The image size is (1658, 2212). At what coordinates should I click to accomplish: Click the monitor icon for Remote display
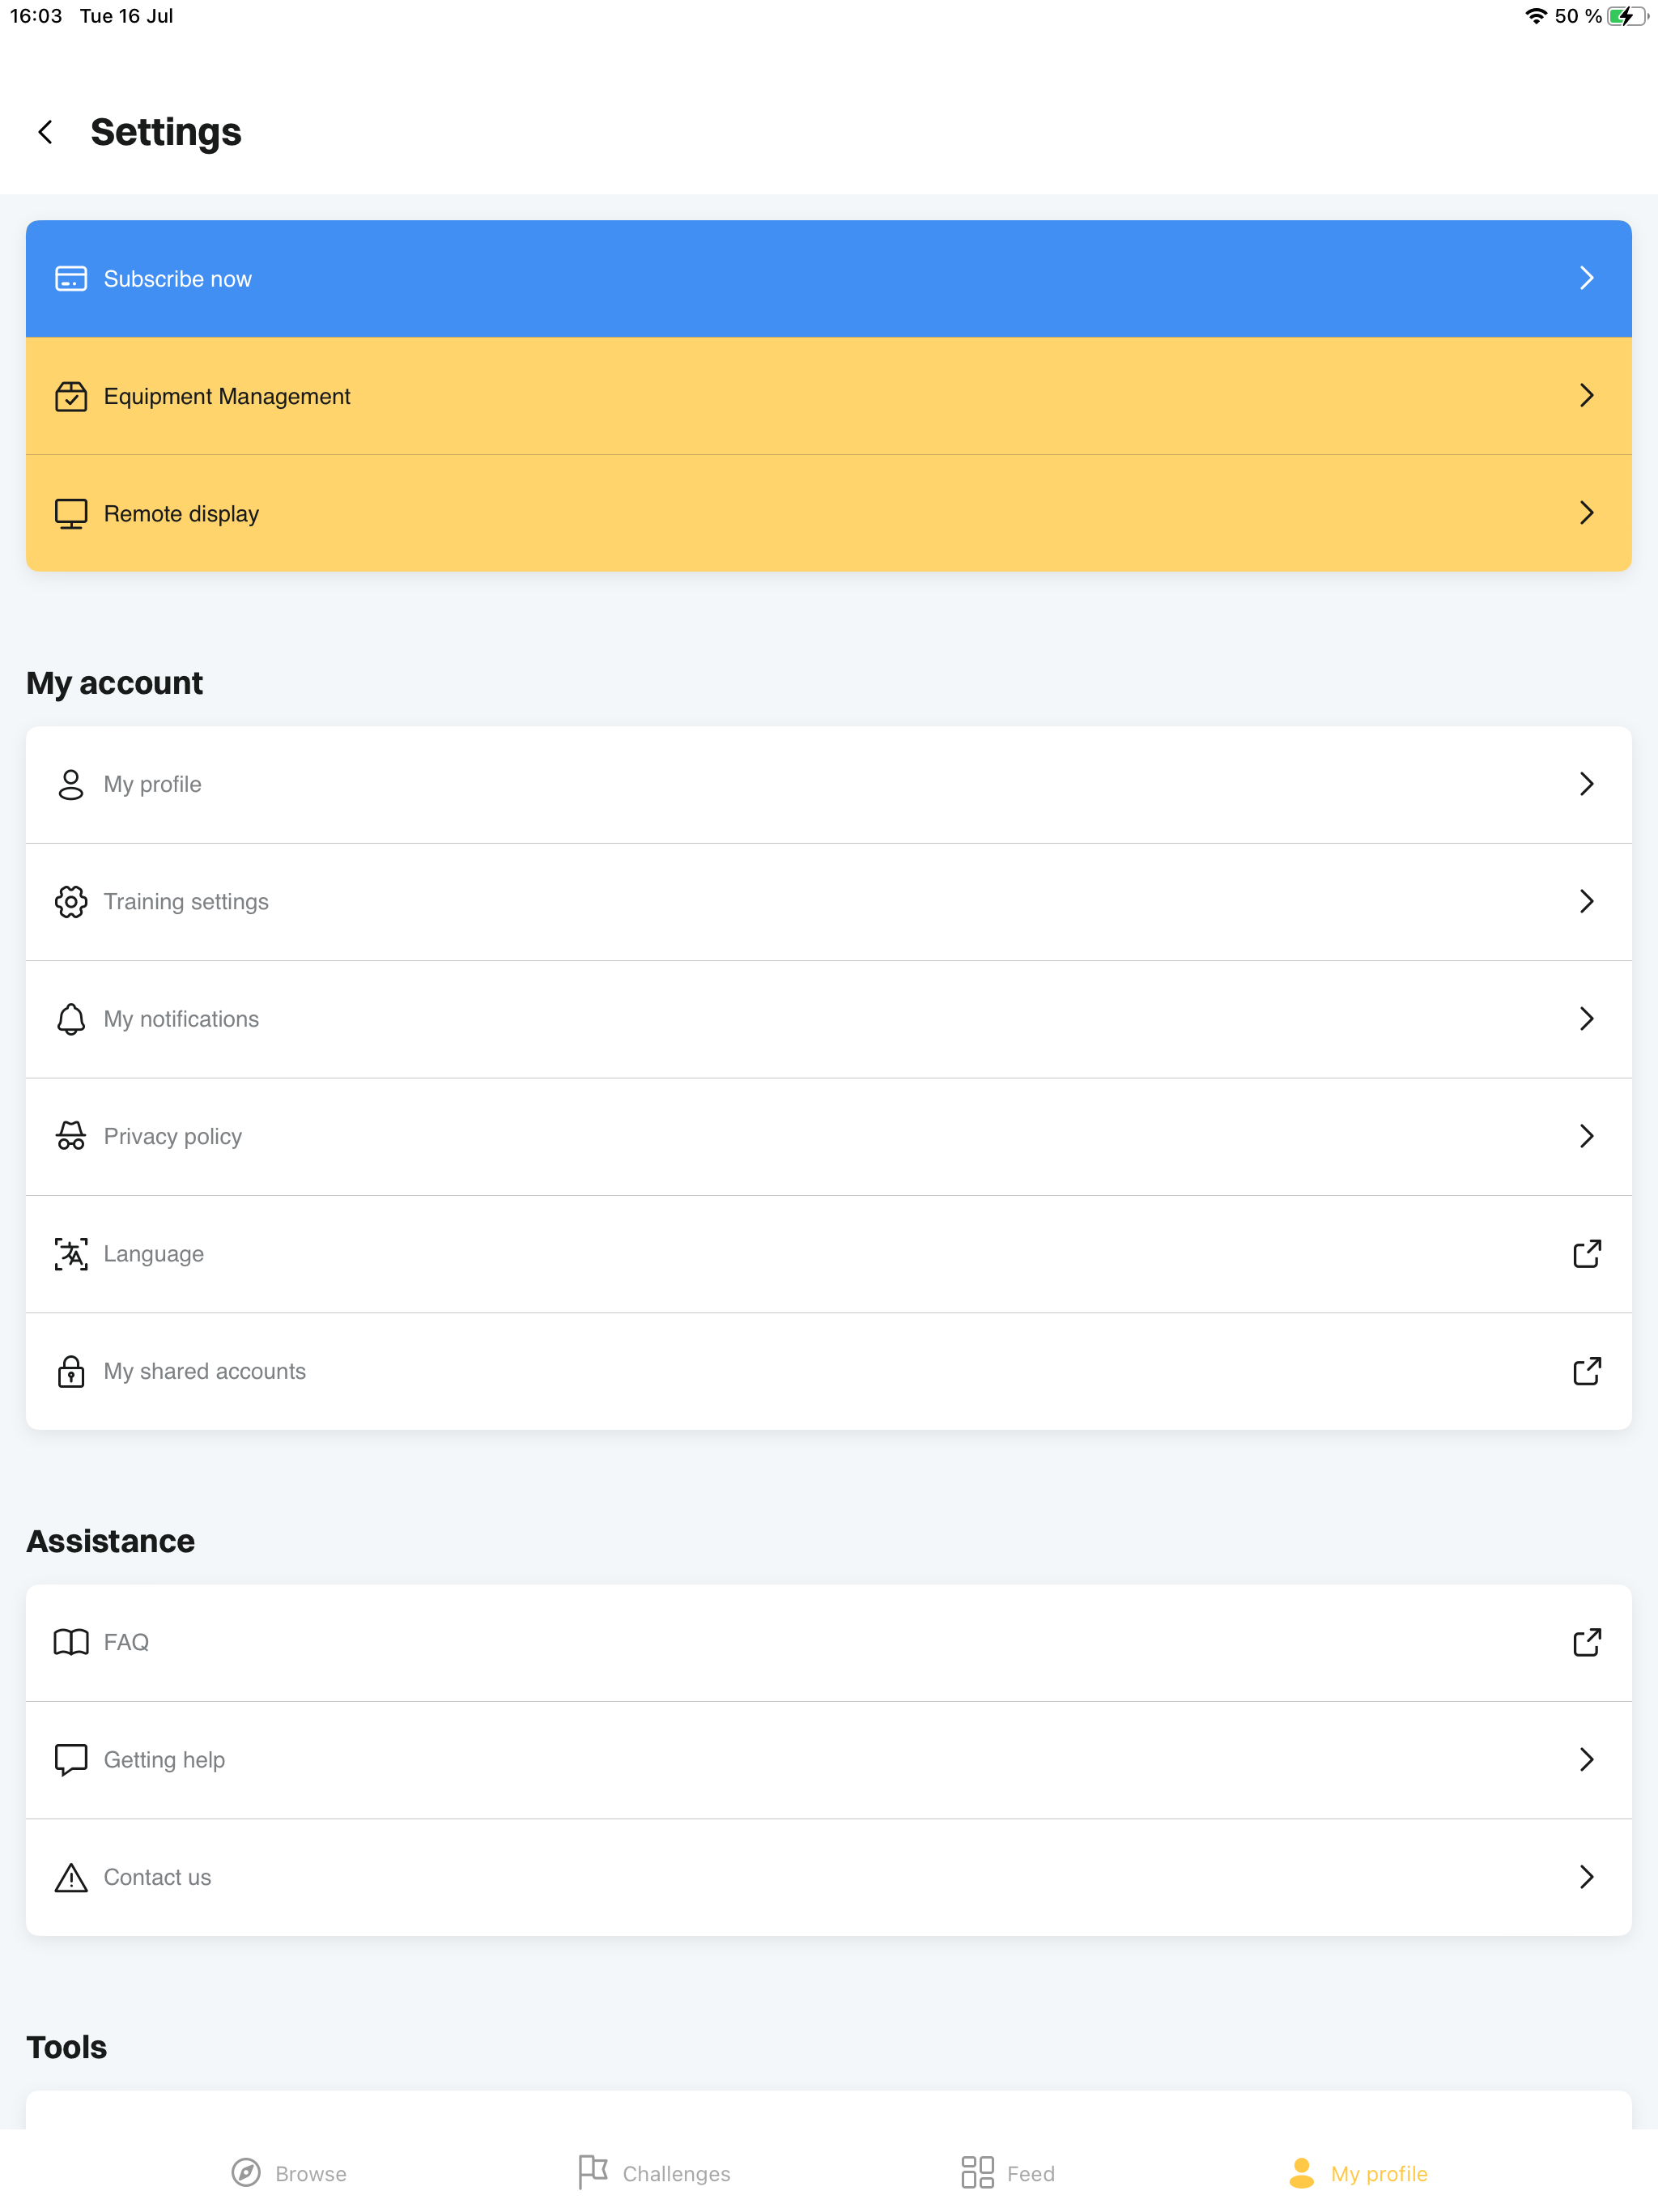coord(71,513)
